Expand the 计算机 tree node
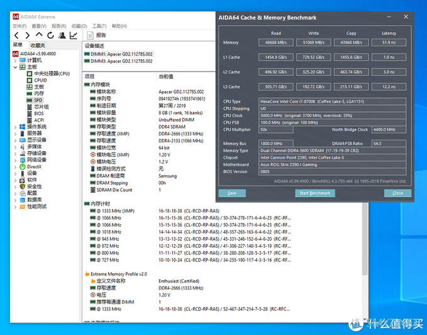 [15, 60]
